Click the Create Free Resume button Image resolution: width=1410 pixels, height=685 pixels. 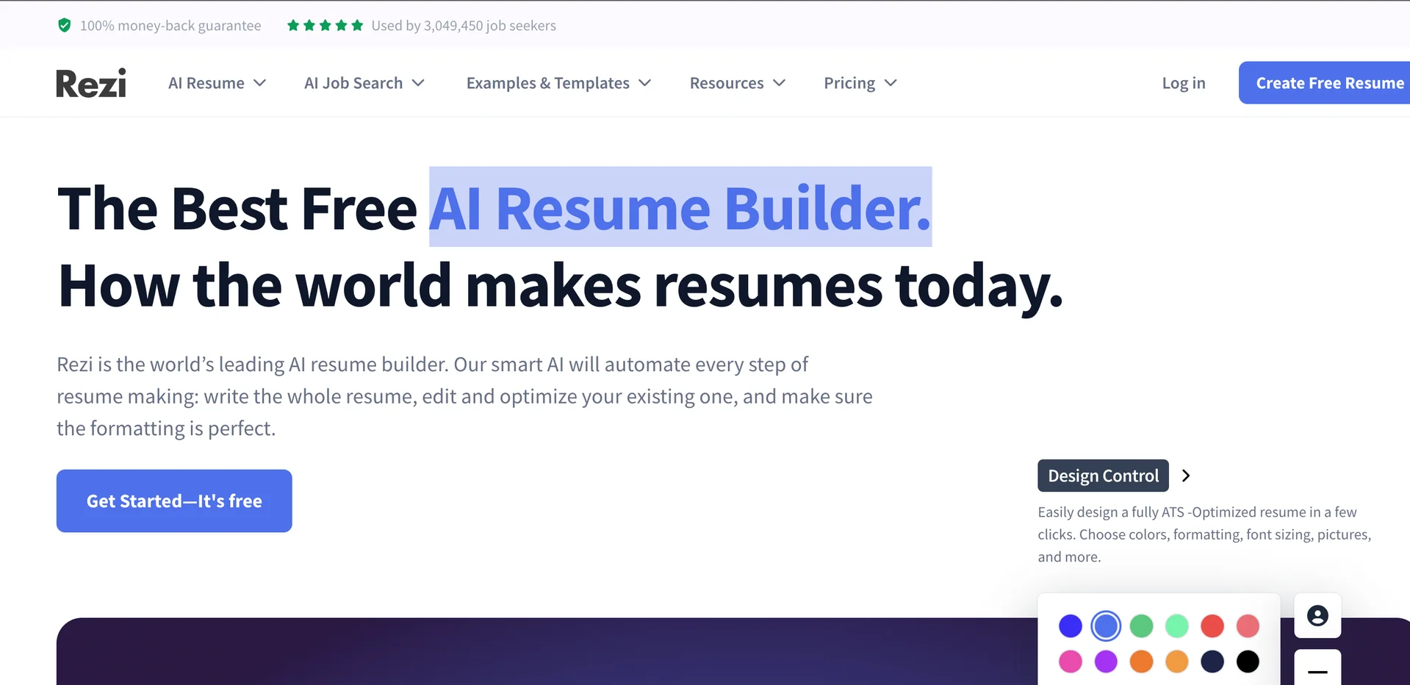(x=1324, y=83)
